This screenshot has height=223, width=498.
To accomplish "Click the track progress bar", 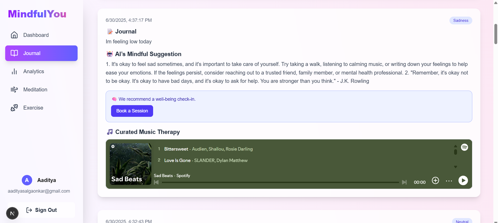I will point(280,182).
